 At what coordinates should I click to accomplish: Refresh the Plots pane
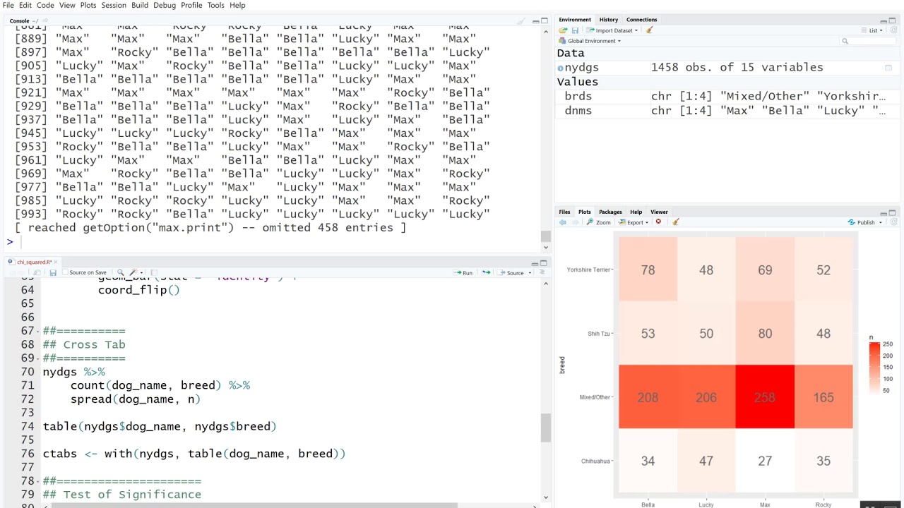(x=893, y=222)
